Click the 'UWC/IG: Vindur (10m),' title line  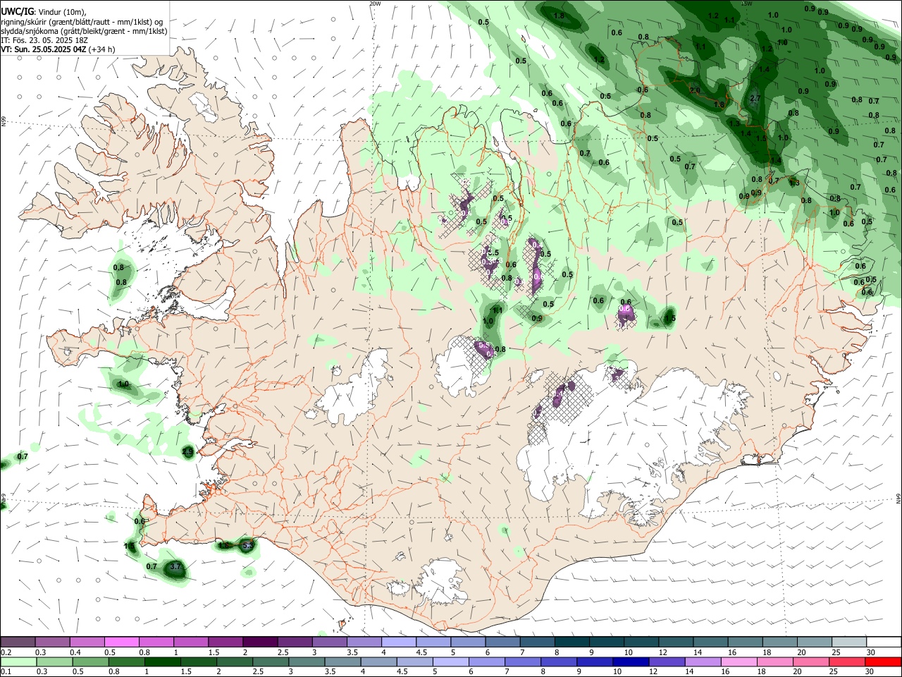(x=43, y=12)
